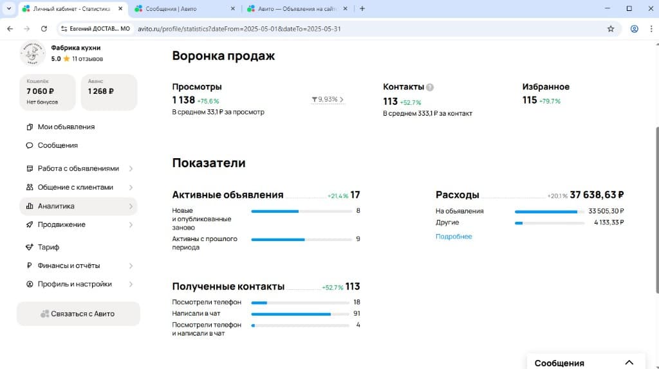Click the Фабрика кухни profile avatar
Image resolution: width=659 pixels, height=369 pixels.
pos(32,53)
